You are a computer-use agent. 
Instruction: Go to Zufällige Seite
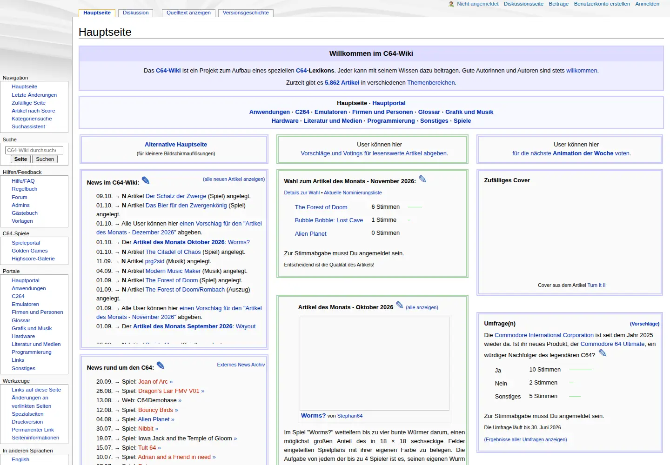[x=28, y=103]
